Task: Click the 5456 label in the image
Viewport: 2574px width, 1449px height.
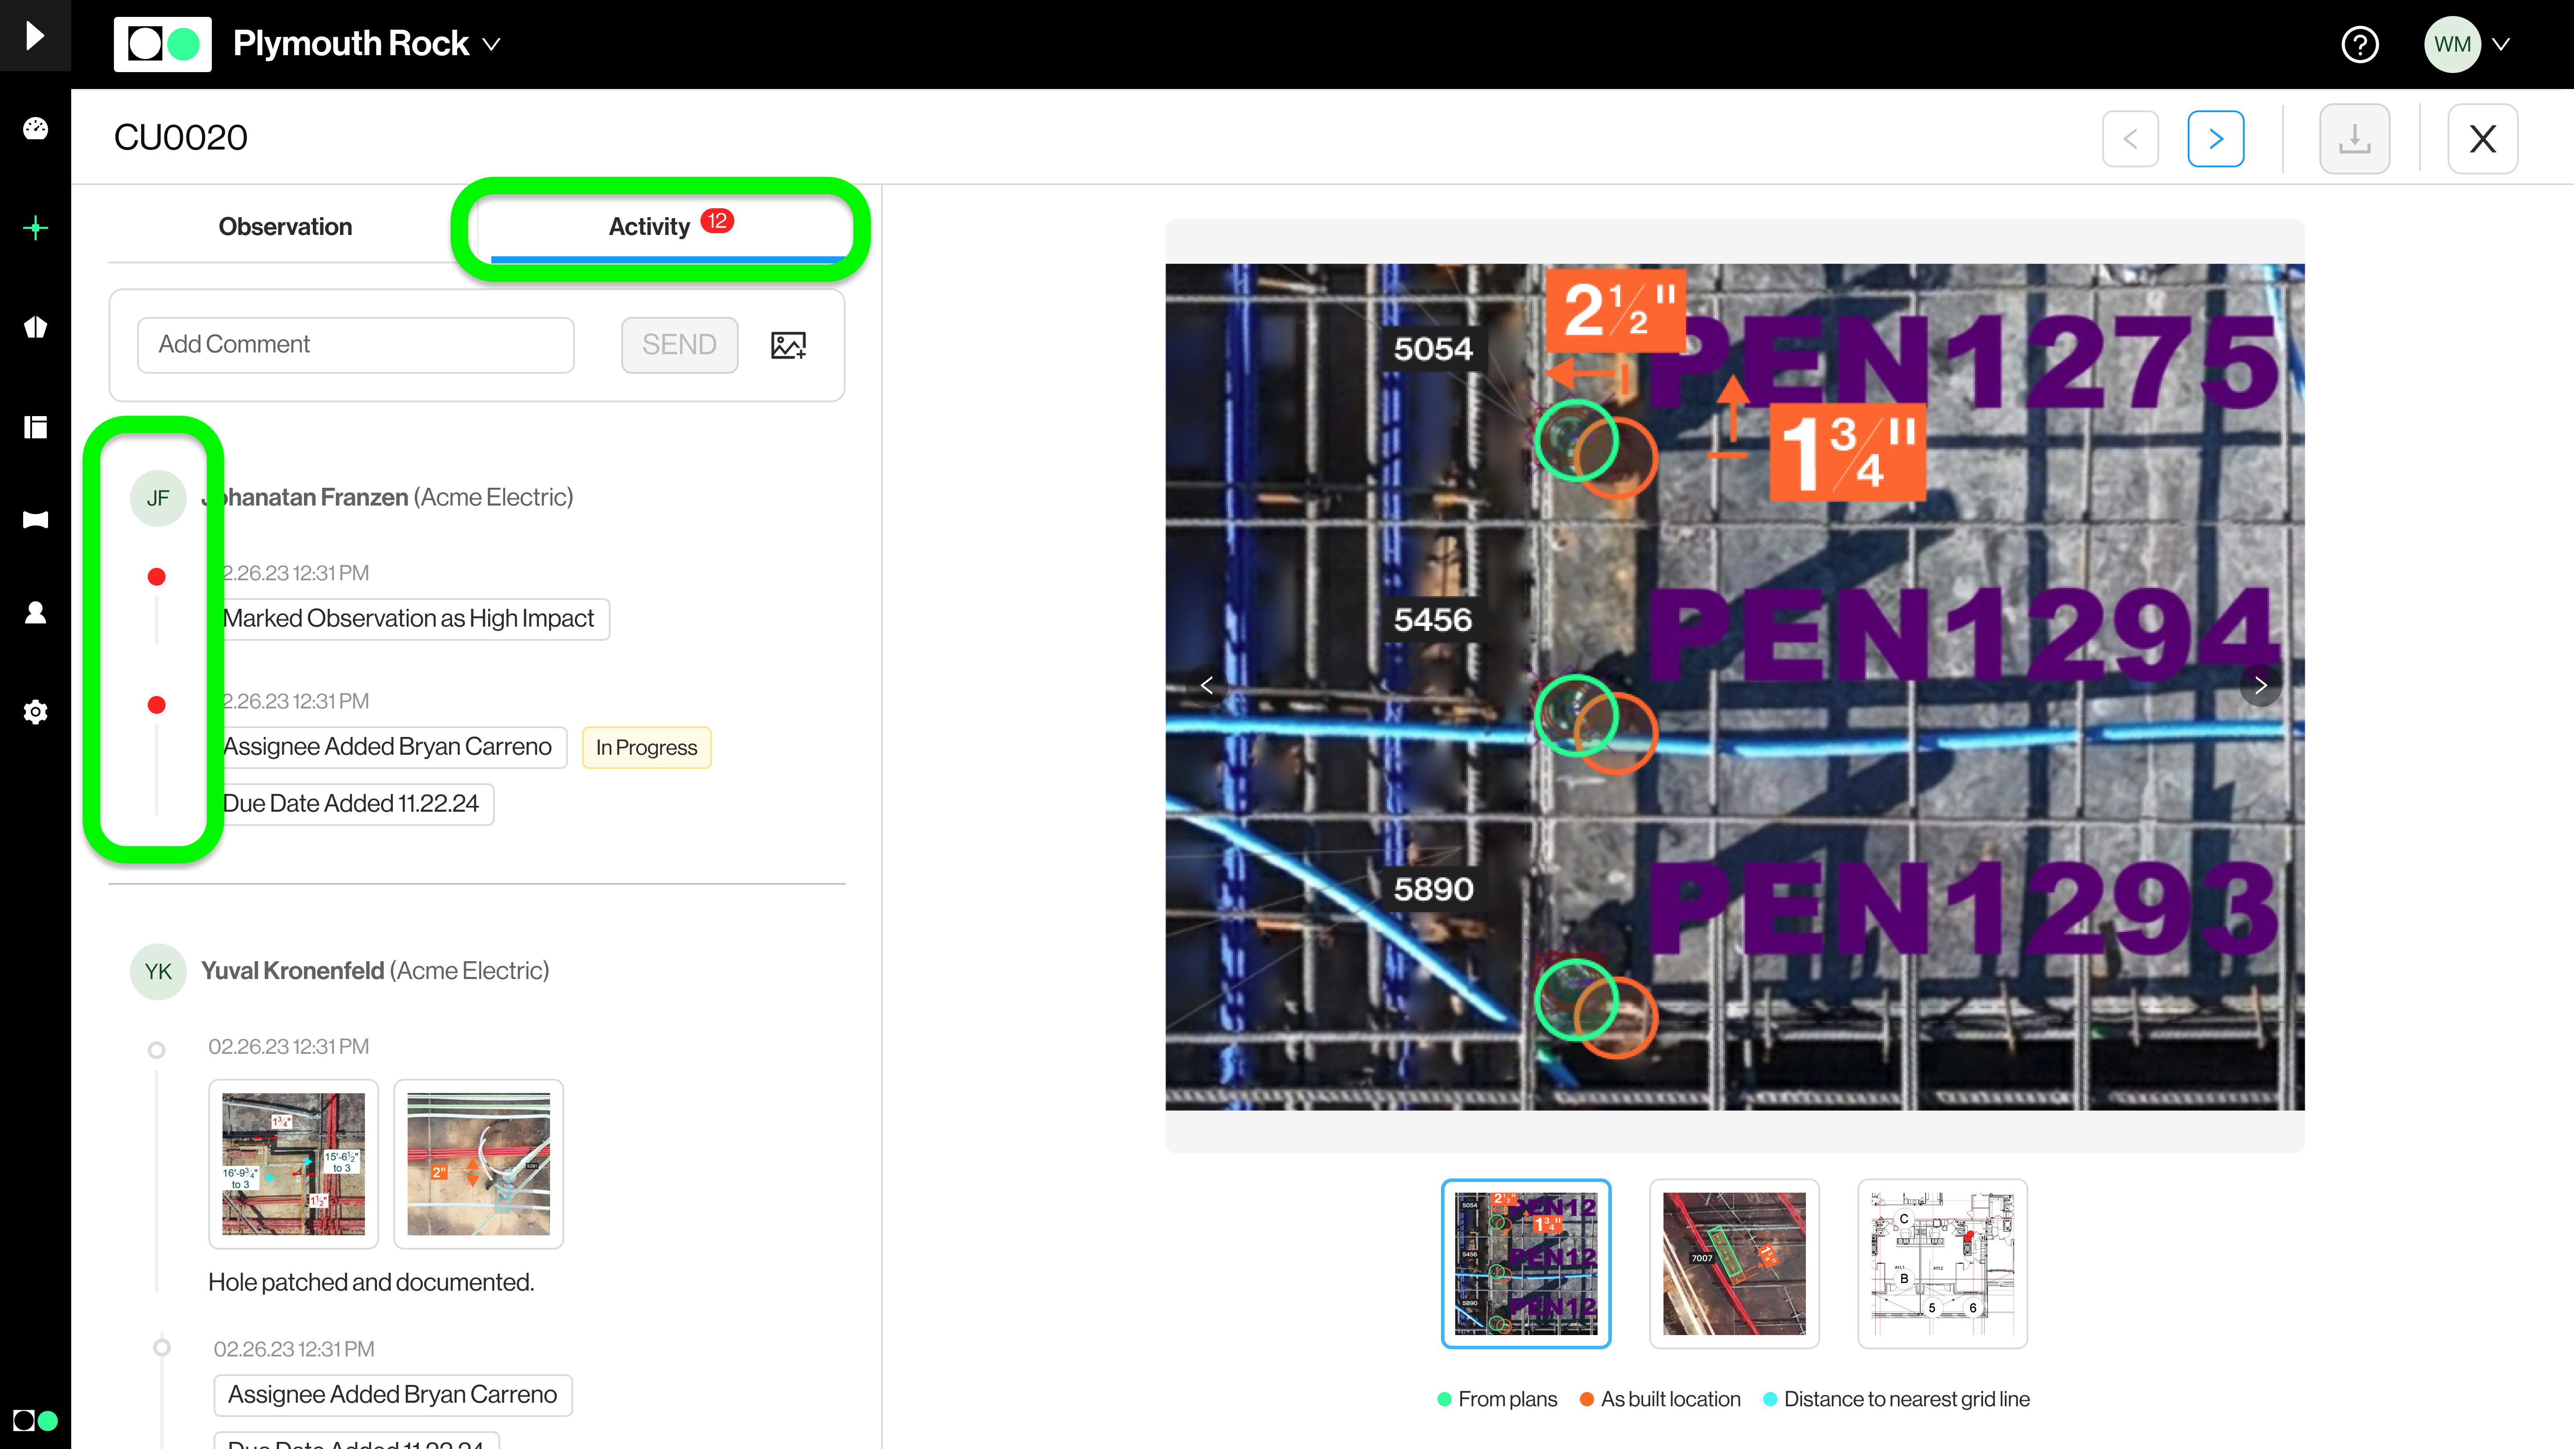Action: tap(1433, 619)
